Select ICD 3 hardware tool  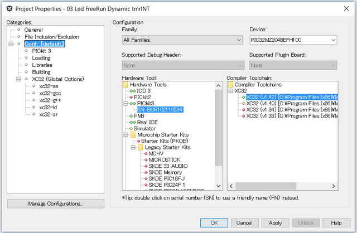tap(144, 91)
